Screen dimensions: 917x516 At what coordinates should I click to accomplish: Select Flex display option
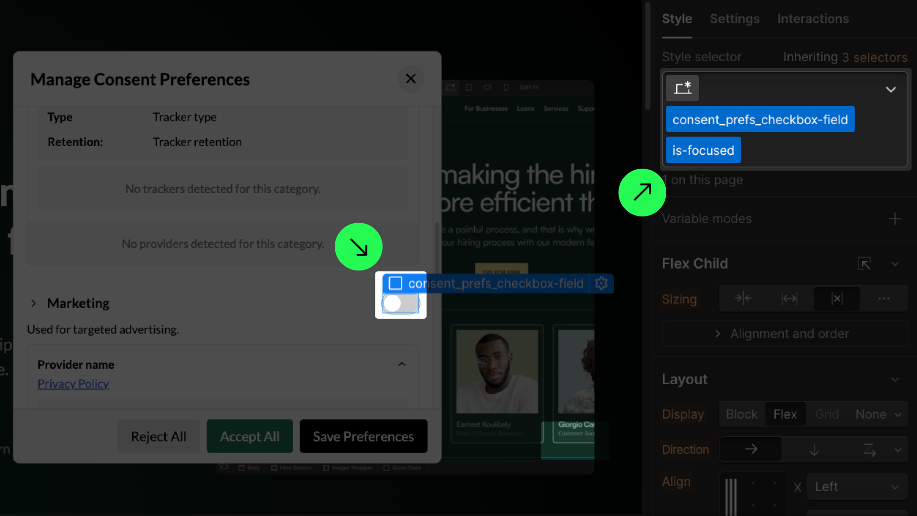point(785,414)
